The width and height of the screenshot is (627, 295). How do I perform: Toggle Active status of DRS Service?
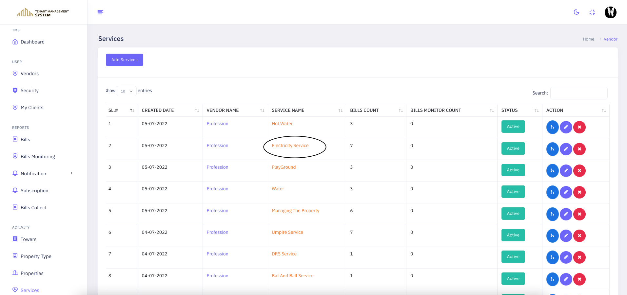pos(513,257)
